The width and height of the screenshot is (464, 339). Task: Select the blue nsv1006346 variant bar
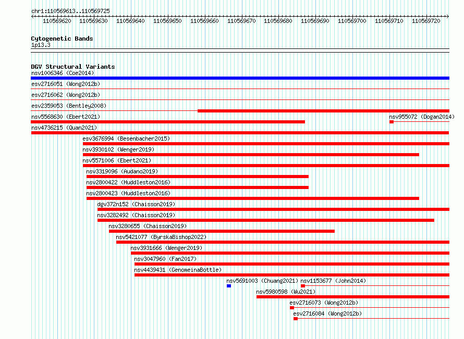[x=240, y=78]
